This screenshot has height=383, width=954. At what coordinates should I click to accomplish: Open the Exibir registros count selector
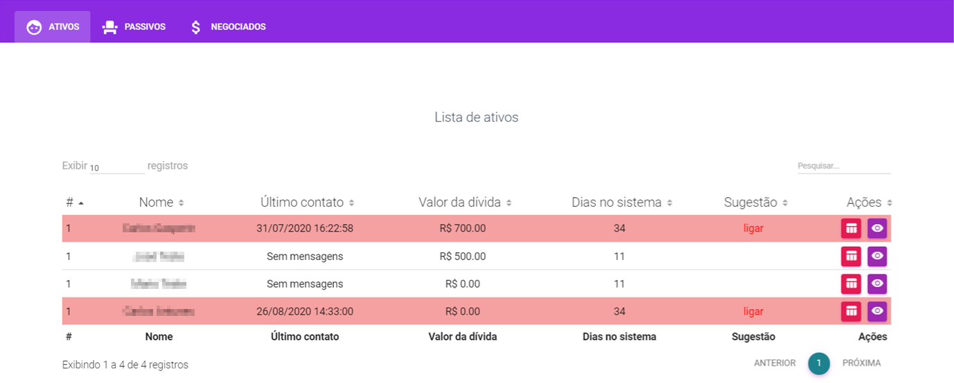click(x=117, y=167)
